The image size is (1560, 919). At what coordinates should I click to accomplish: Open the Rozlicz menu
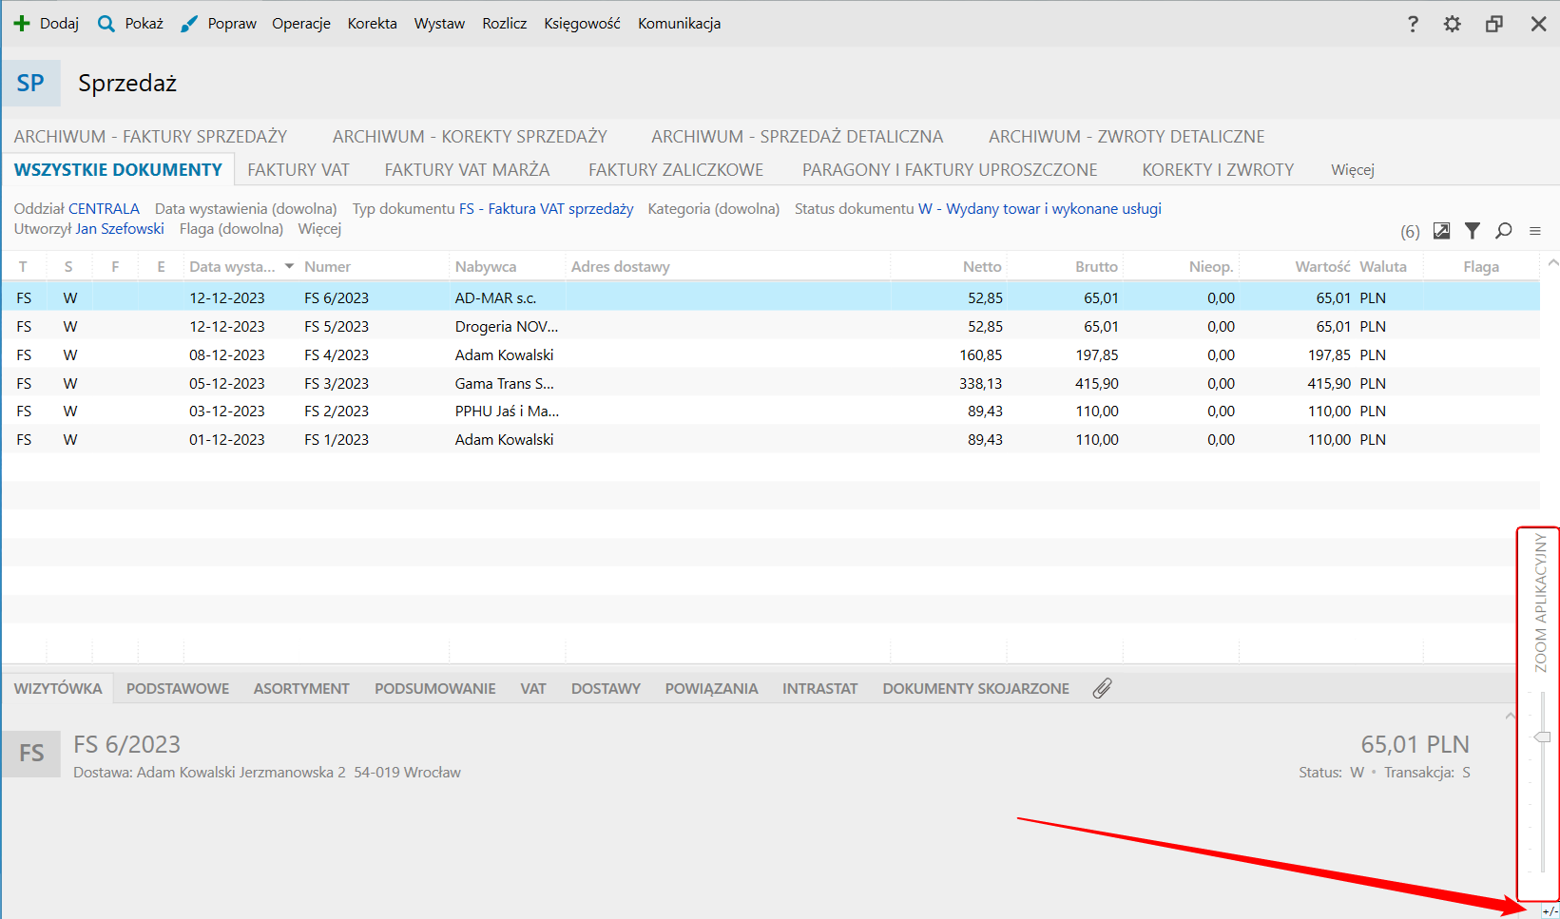505,24
